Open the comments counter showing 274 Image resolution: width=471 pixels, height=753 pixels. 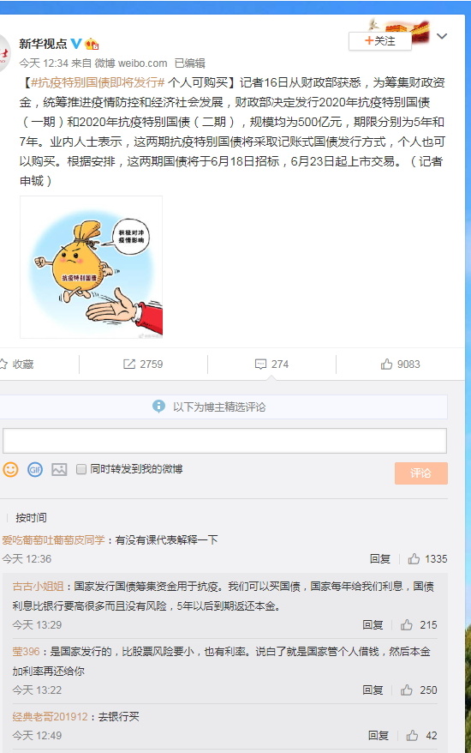272,364
